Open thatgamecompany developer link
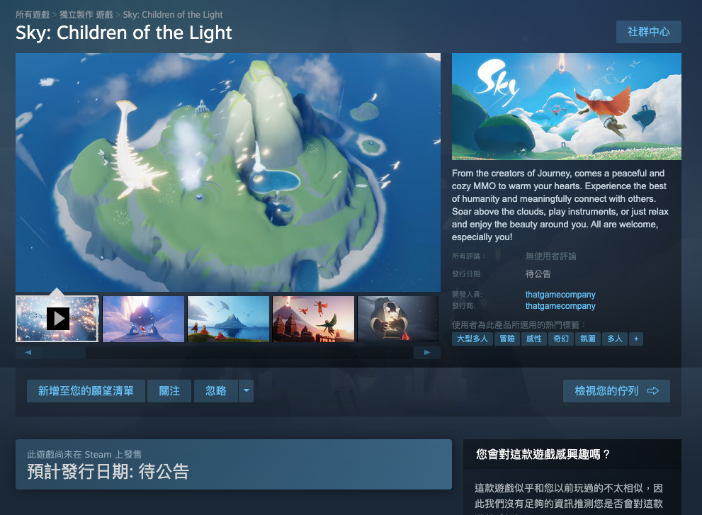Screen dimensions: 702x515 tap(560, 295)
